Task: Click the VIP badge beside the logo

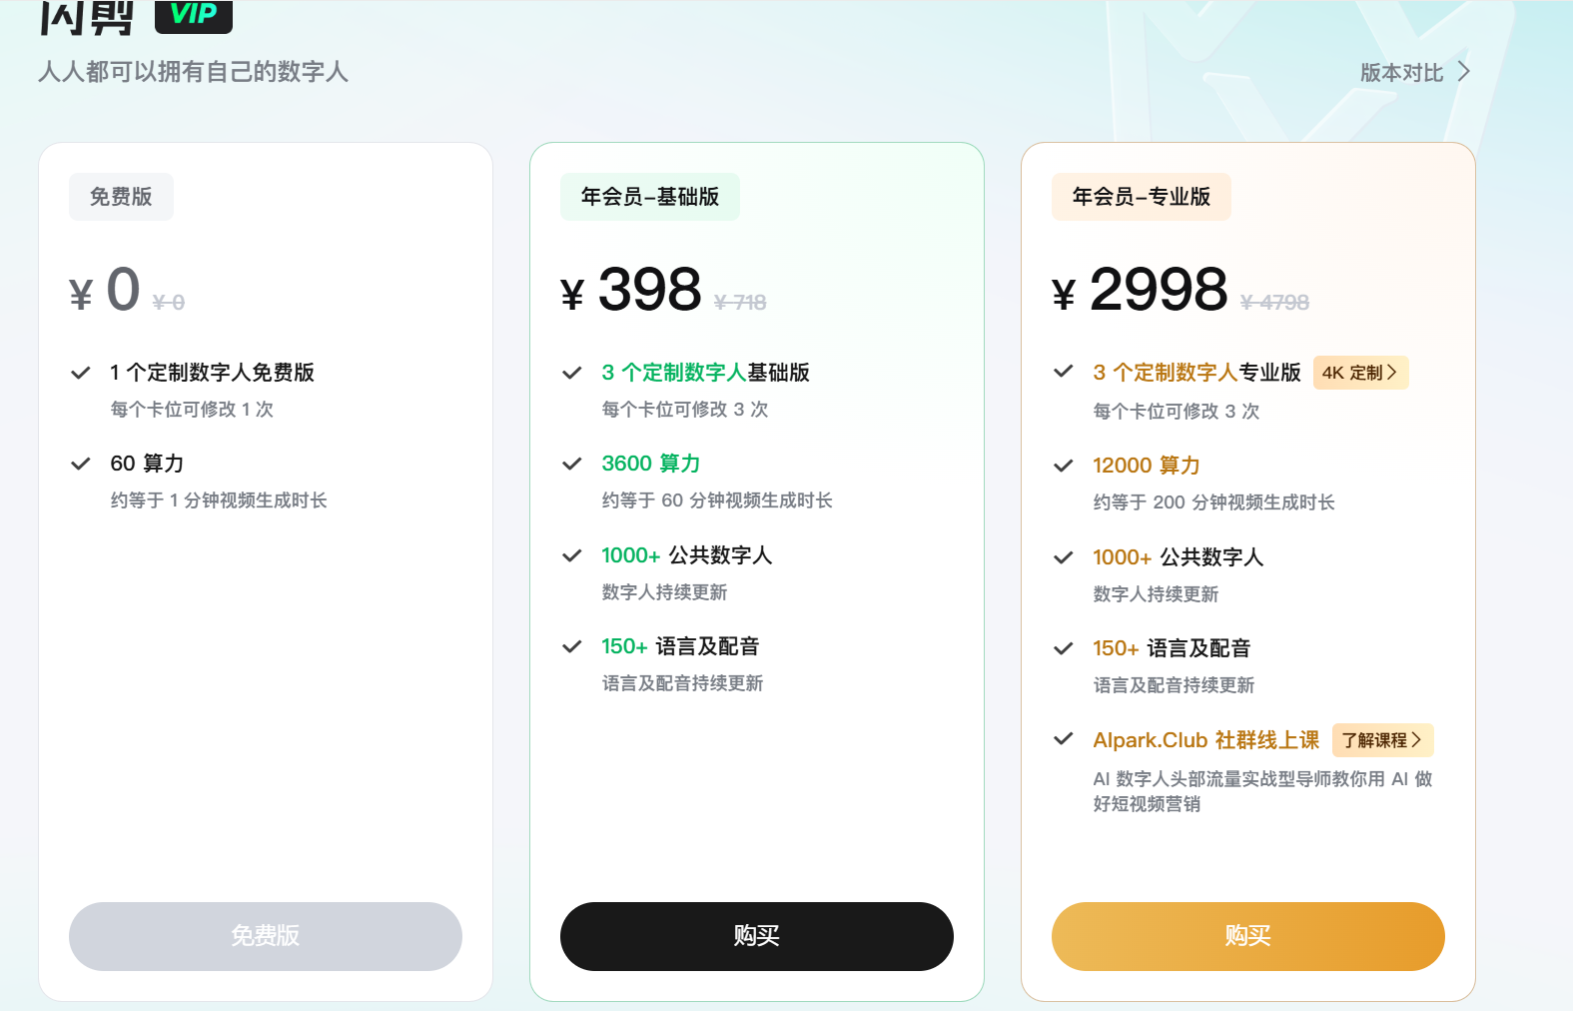Action: point(194,14)
